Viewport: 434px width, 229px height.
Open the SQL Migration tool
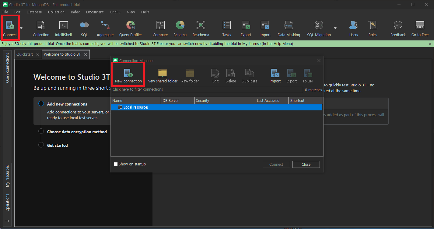pos(319,29)
